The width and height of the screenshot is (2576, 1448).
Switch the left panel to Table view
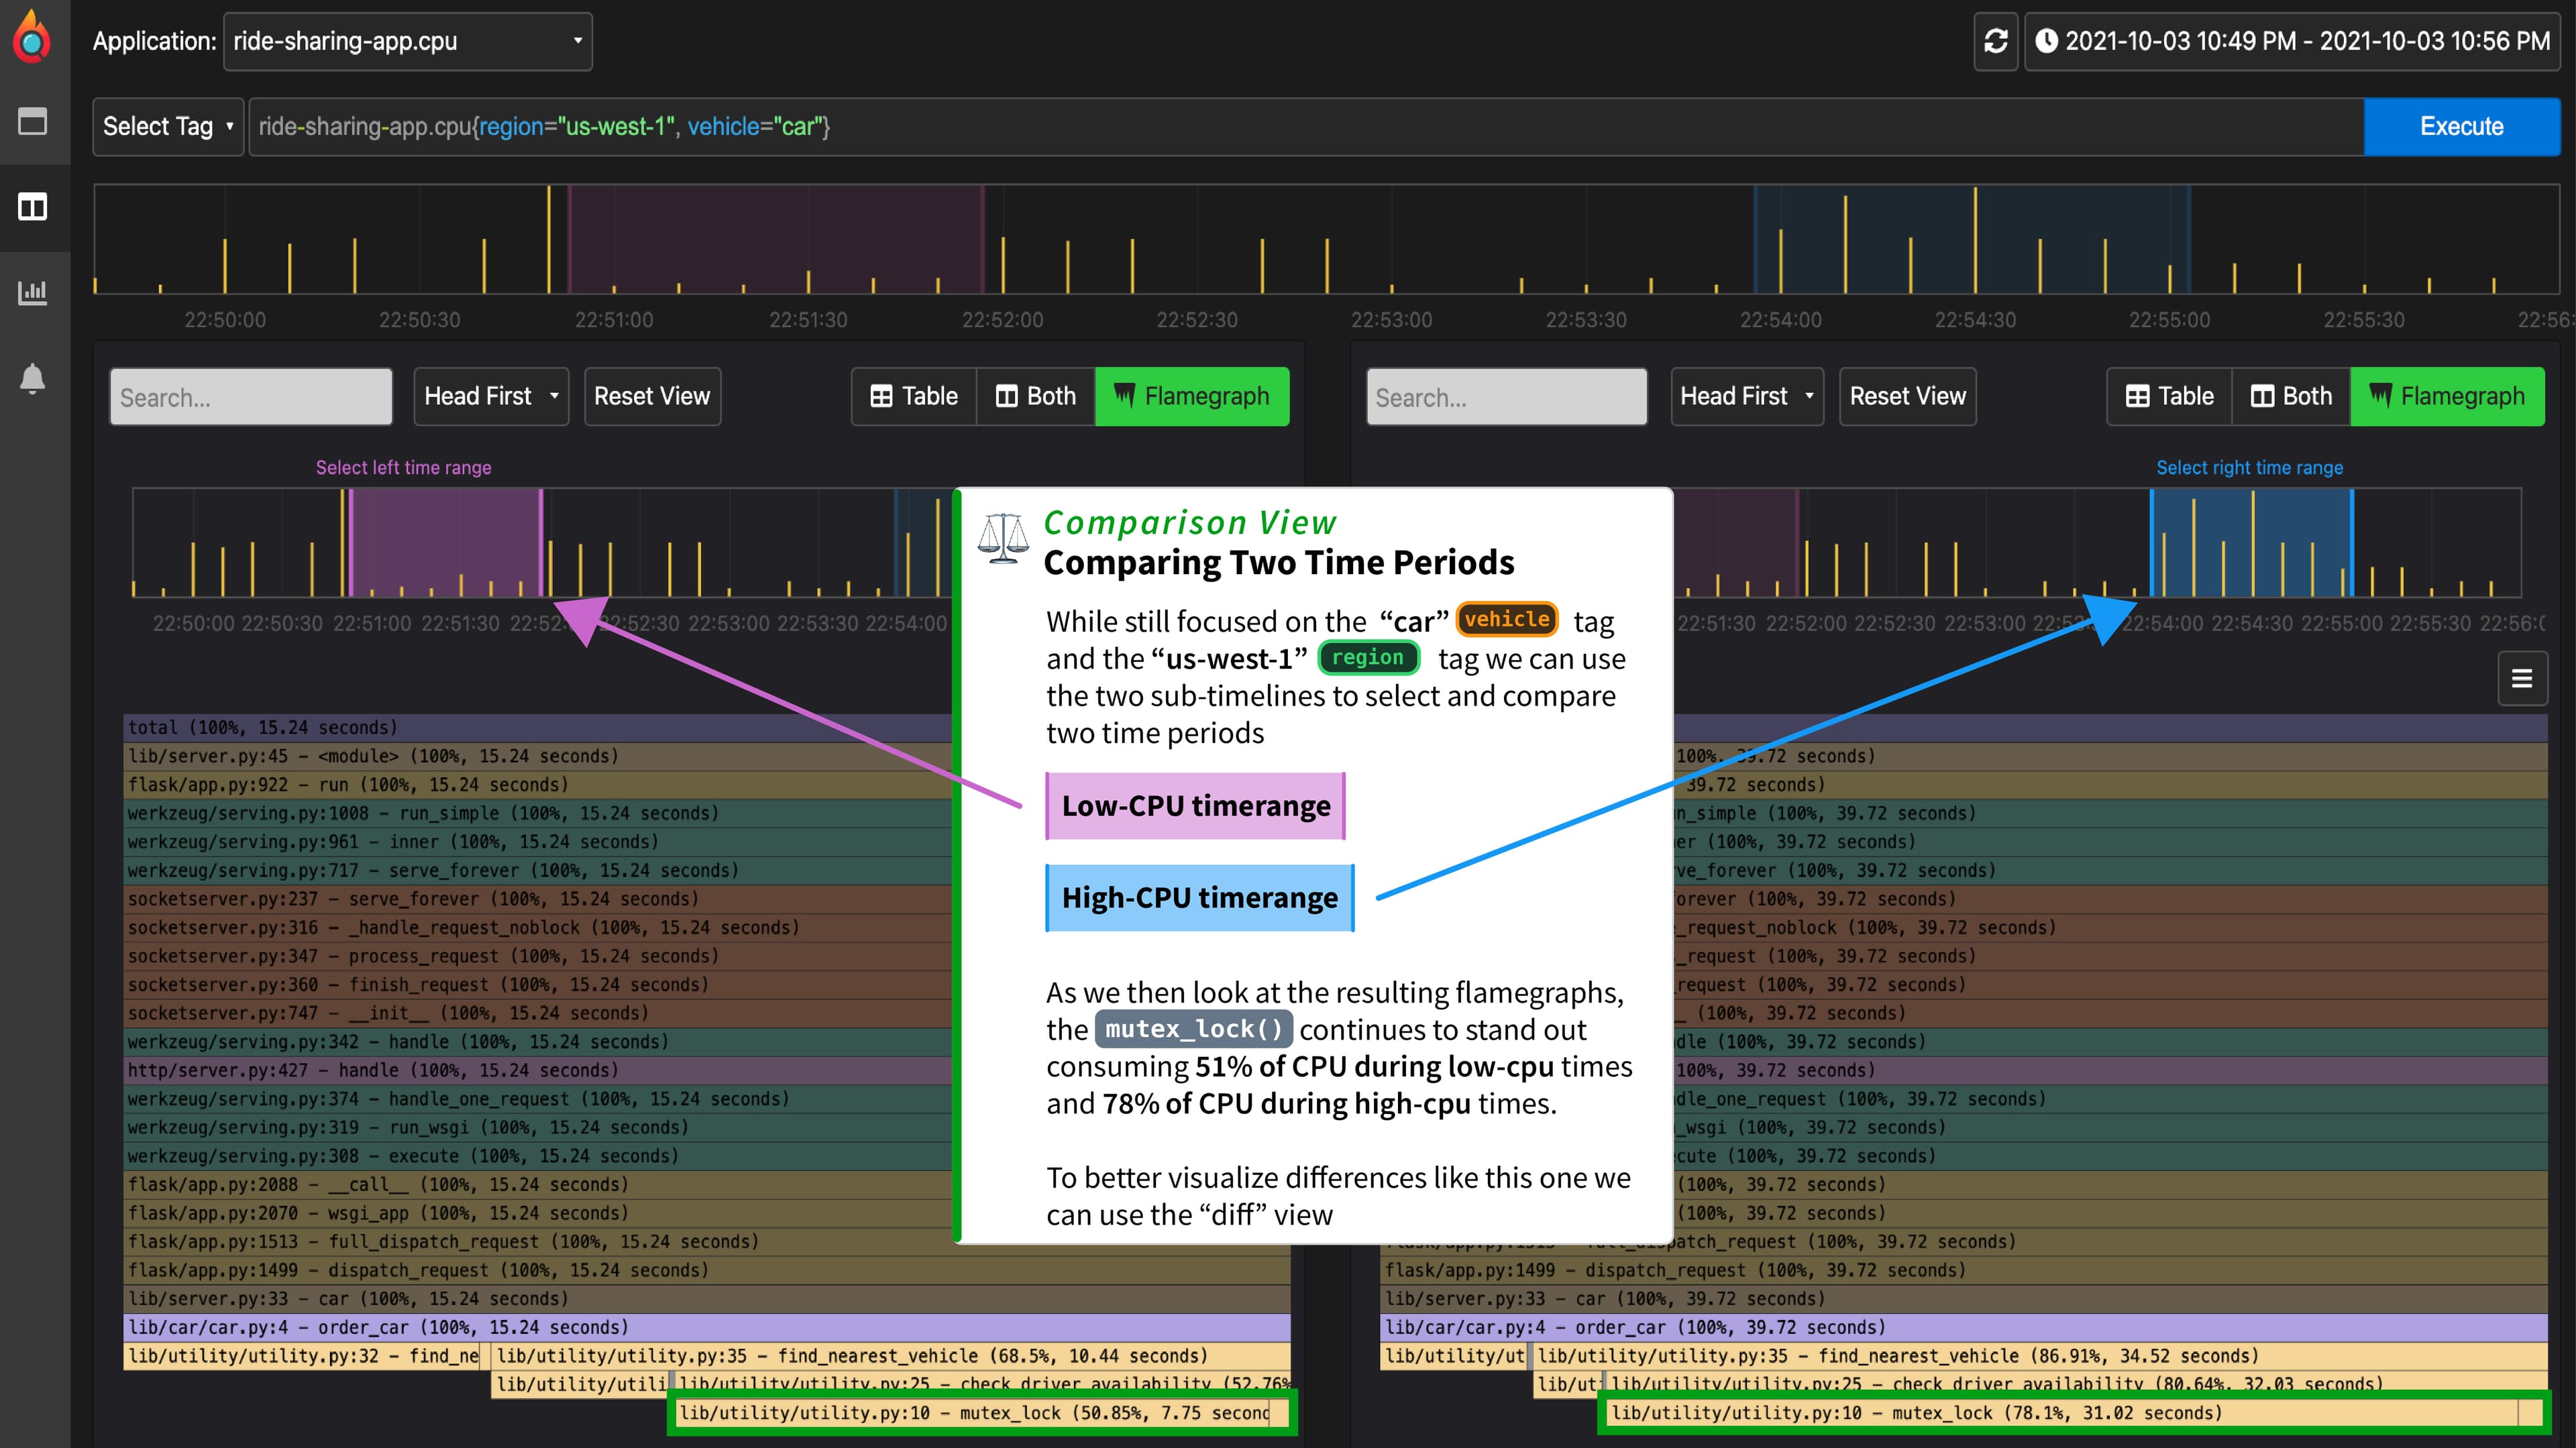912,396
